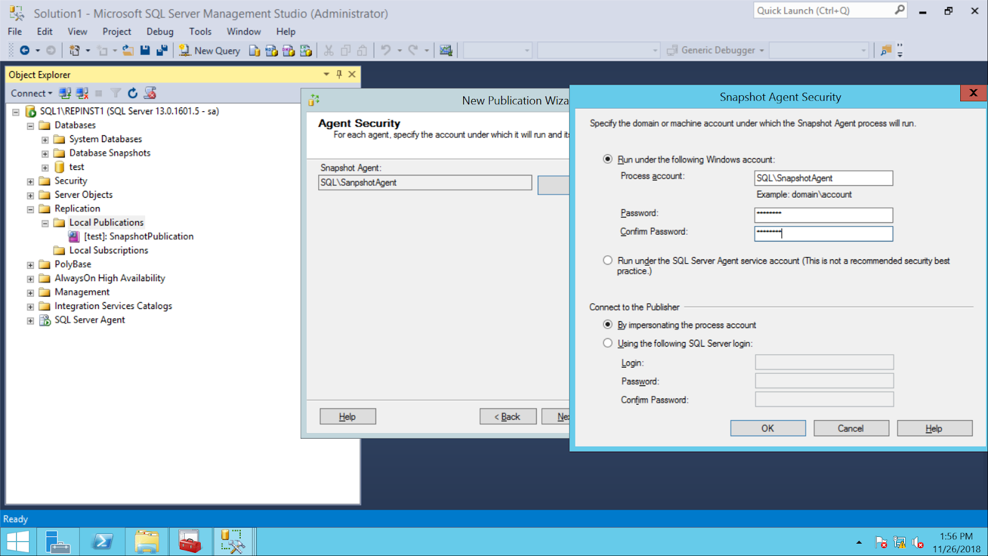Screen dimensions: 988x556
Task: Click the SQL Server Agent node icon
Action: (x=45, y=320)
